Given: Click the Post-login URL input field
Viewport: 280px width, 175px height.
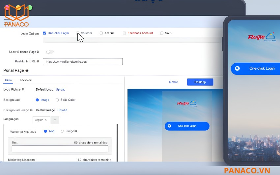Looking at the screenshot, I should click(83, 62).
